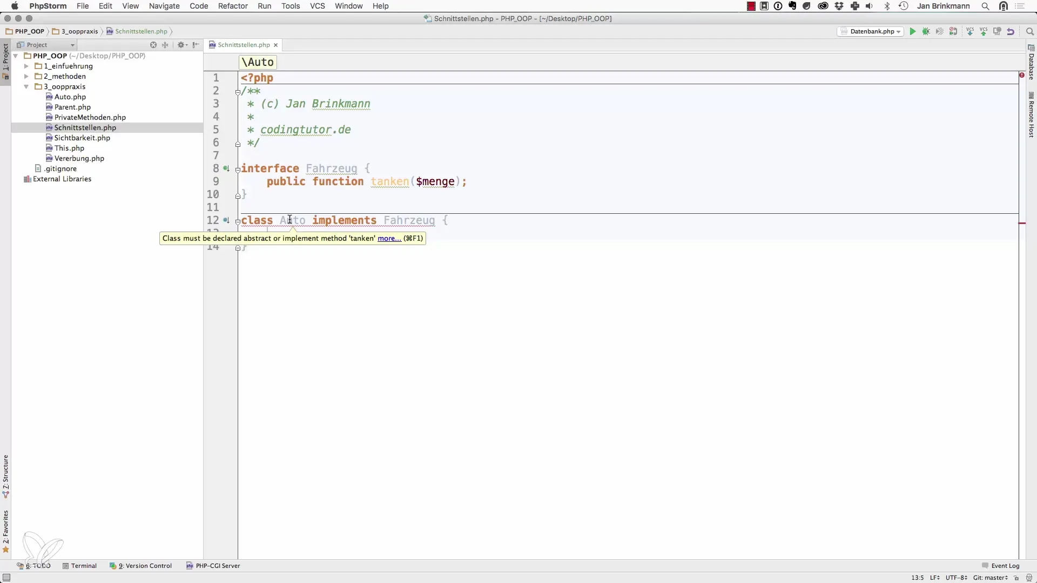1037x583 pixels.
Task: Open Project panel settings gear
Action: pos(181,45)
